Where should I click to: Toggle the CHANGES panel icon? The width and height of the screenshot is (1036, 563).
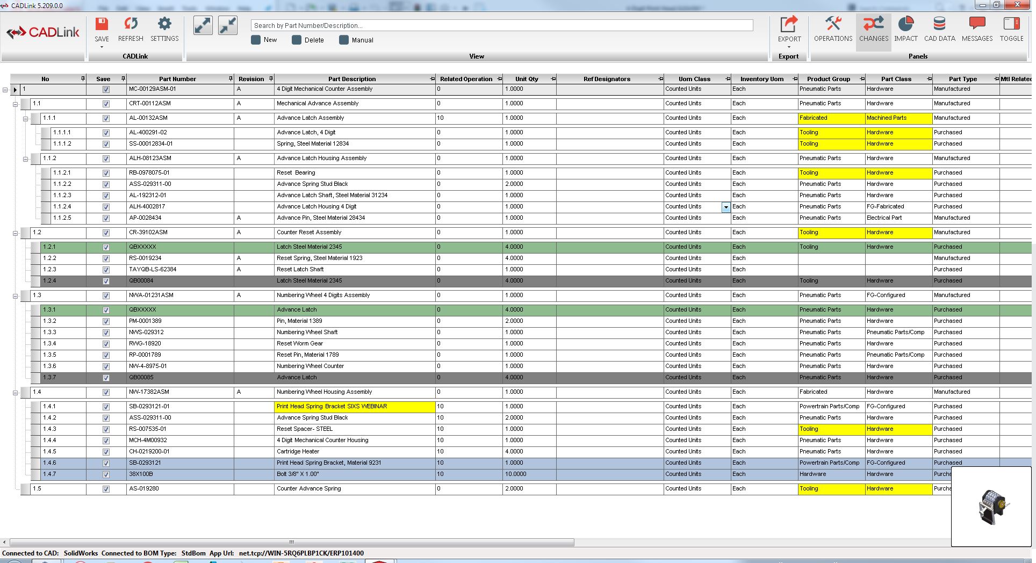(873, 24)
